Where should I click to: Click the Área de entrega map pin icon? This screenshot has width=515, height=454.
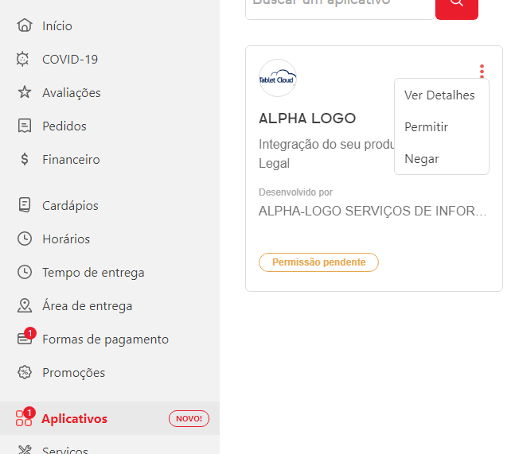click(x=25, y=306)
